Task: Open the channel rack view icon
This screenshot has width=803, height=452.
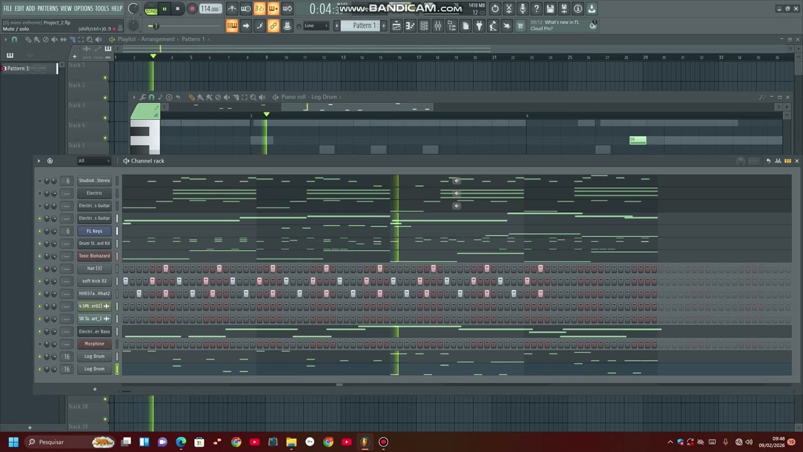Action: click(x=424, y=26)
